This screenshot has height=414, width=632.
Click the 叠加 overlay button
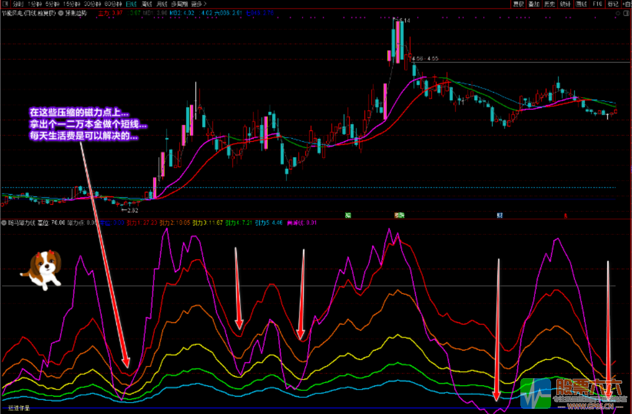pyautogui.click(x=534, y=4)
